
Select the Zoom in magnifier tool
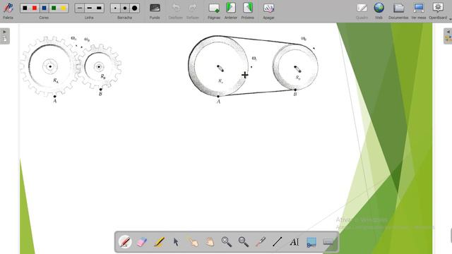(x=227, y=242)
